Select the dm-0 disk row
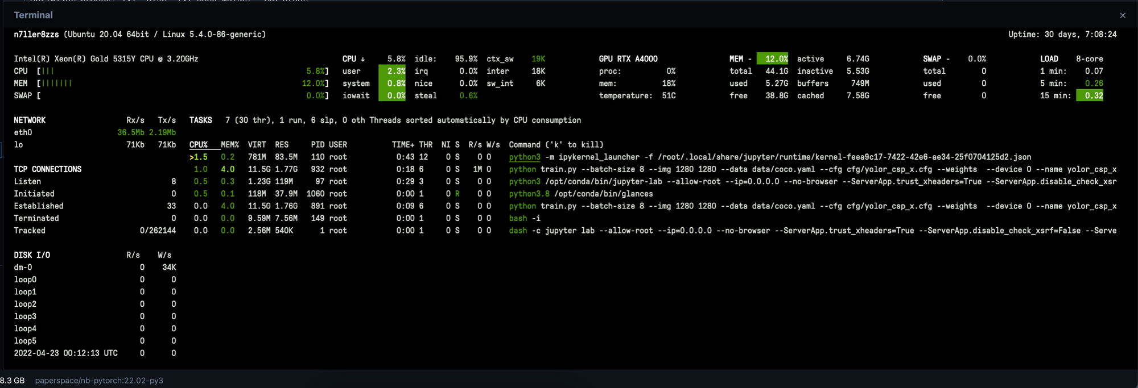The image size is (1138, 388). tap(23, 268)
